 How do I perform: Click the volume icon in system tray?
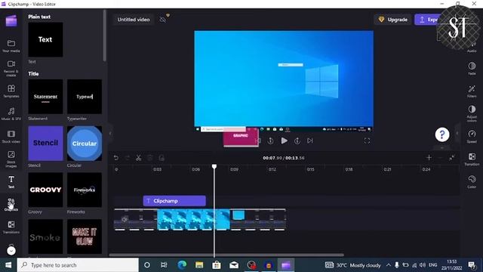(x=423, y=265)
